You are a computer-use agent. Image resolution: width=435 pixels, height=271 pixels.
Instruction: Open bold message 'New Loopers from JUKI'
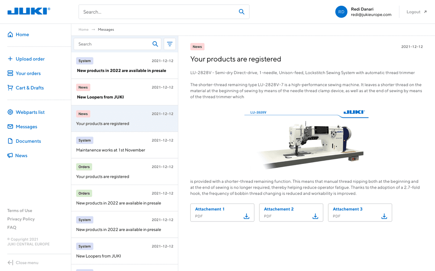click(x=125, y=92)
